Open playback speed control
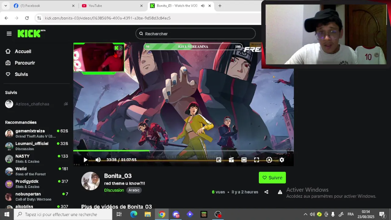This screenshot has width=391, height=220. click(269, 160)
